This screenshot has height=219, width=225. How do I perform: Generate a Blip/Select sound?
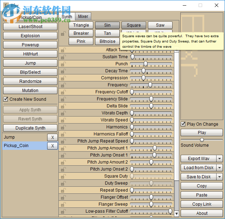30,72
